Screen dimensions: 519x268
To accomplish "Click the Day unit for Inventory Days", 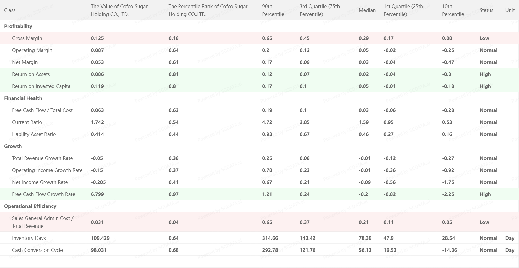I will click(x=510, y=238).
